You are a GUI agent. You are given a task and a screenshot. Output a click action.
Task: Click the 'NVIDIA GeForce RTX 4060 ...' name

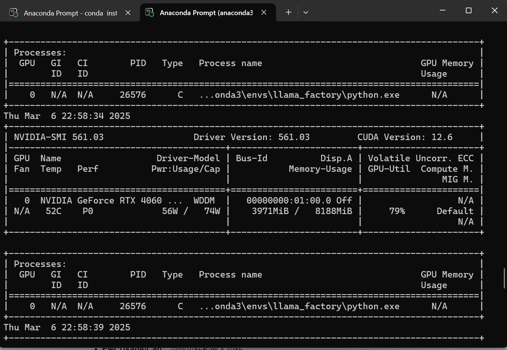(111, 200)
